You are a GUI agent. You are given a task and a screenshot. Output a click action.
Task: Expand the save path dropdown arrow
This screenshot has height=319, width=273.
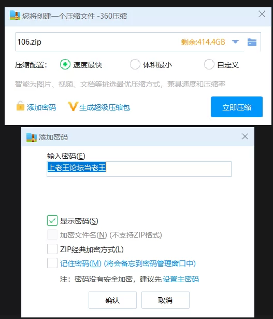tap(235, 41)
